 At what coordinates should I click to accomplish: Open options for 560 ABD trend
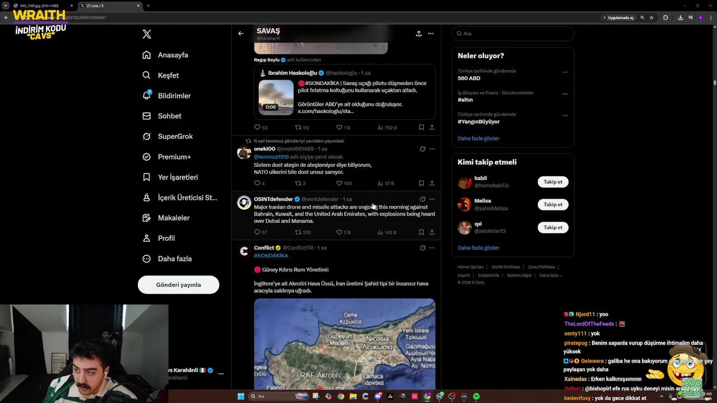[565, 72]
